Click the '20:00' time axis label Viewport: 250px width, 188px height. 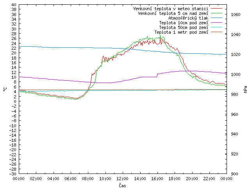coord(192,179)
